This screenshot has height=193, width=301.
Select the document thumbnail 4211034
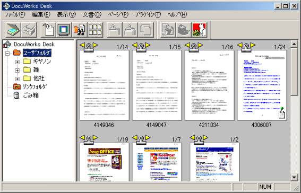(209, 85)
